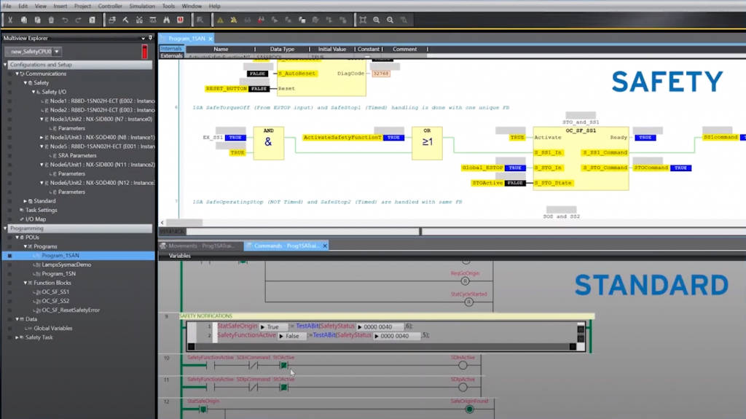Image resolution: width=746 pixels, height=419 pixels.
Task: Collapse the Safety I/O tree node
Action: coord(34,92)
